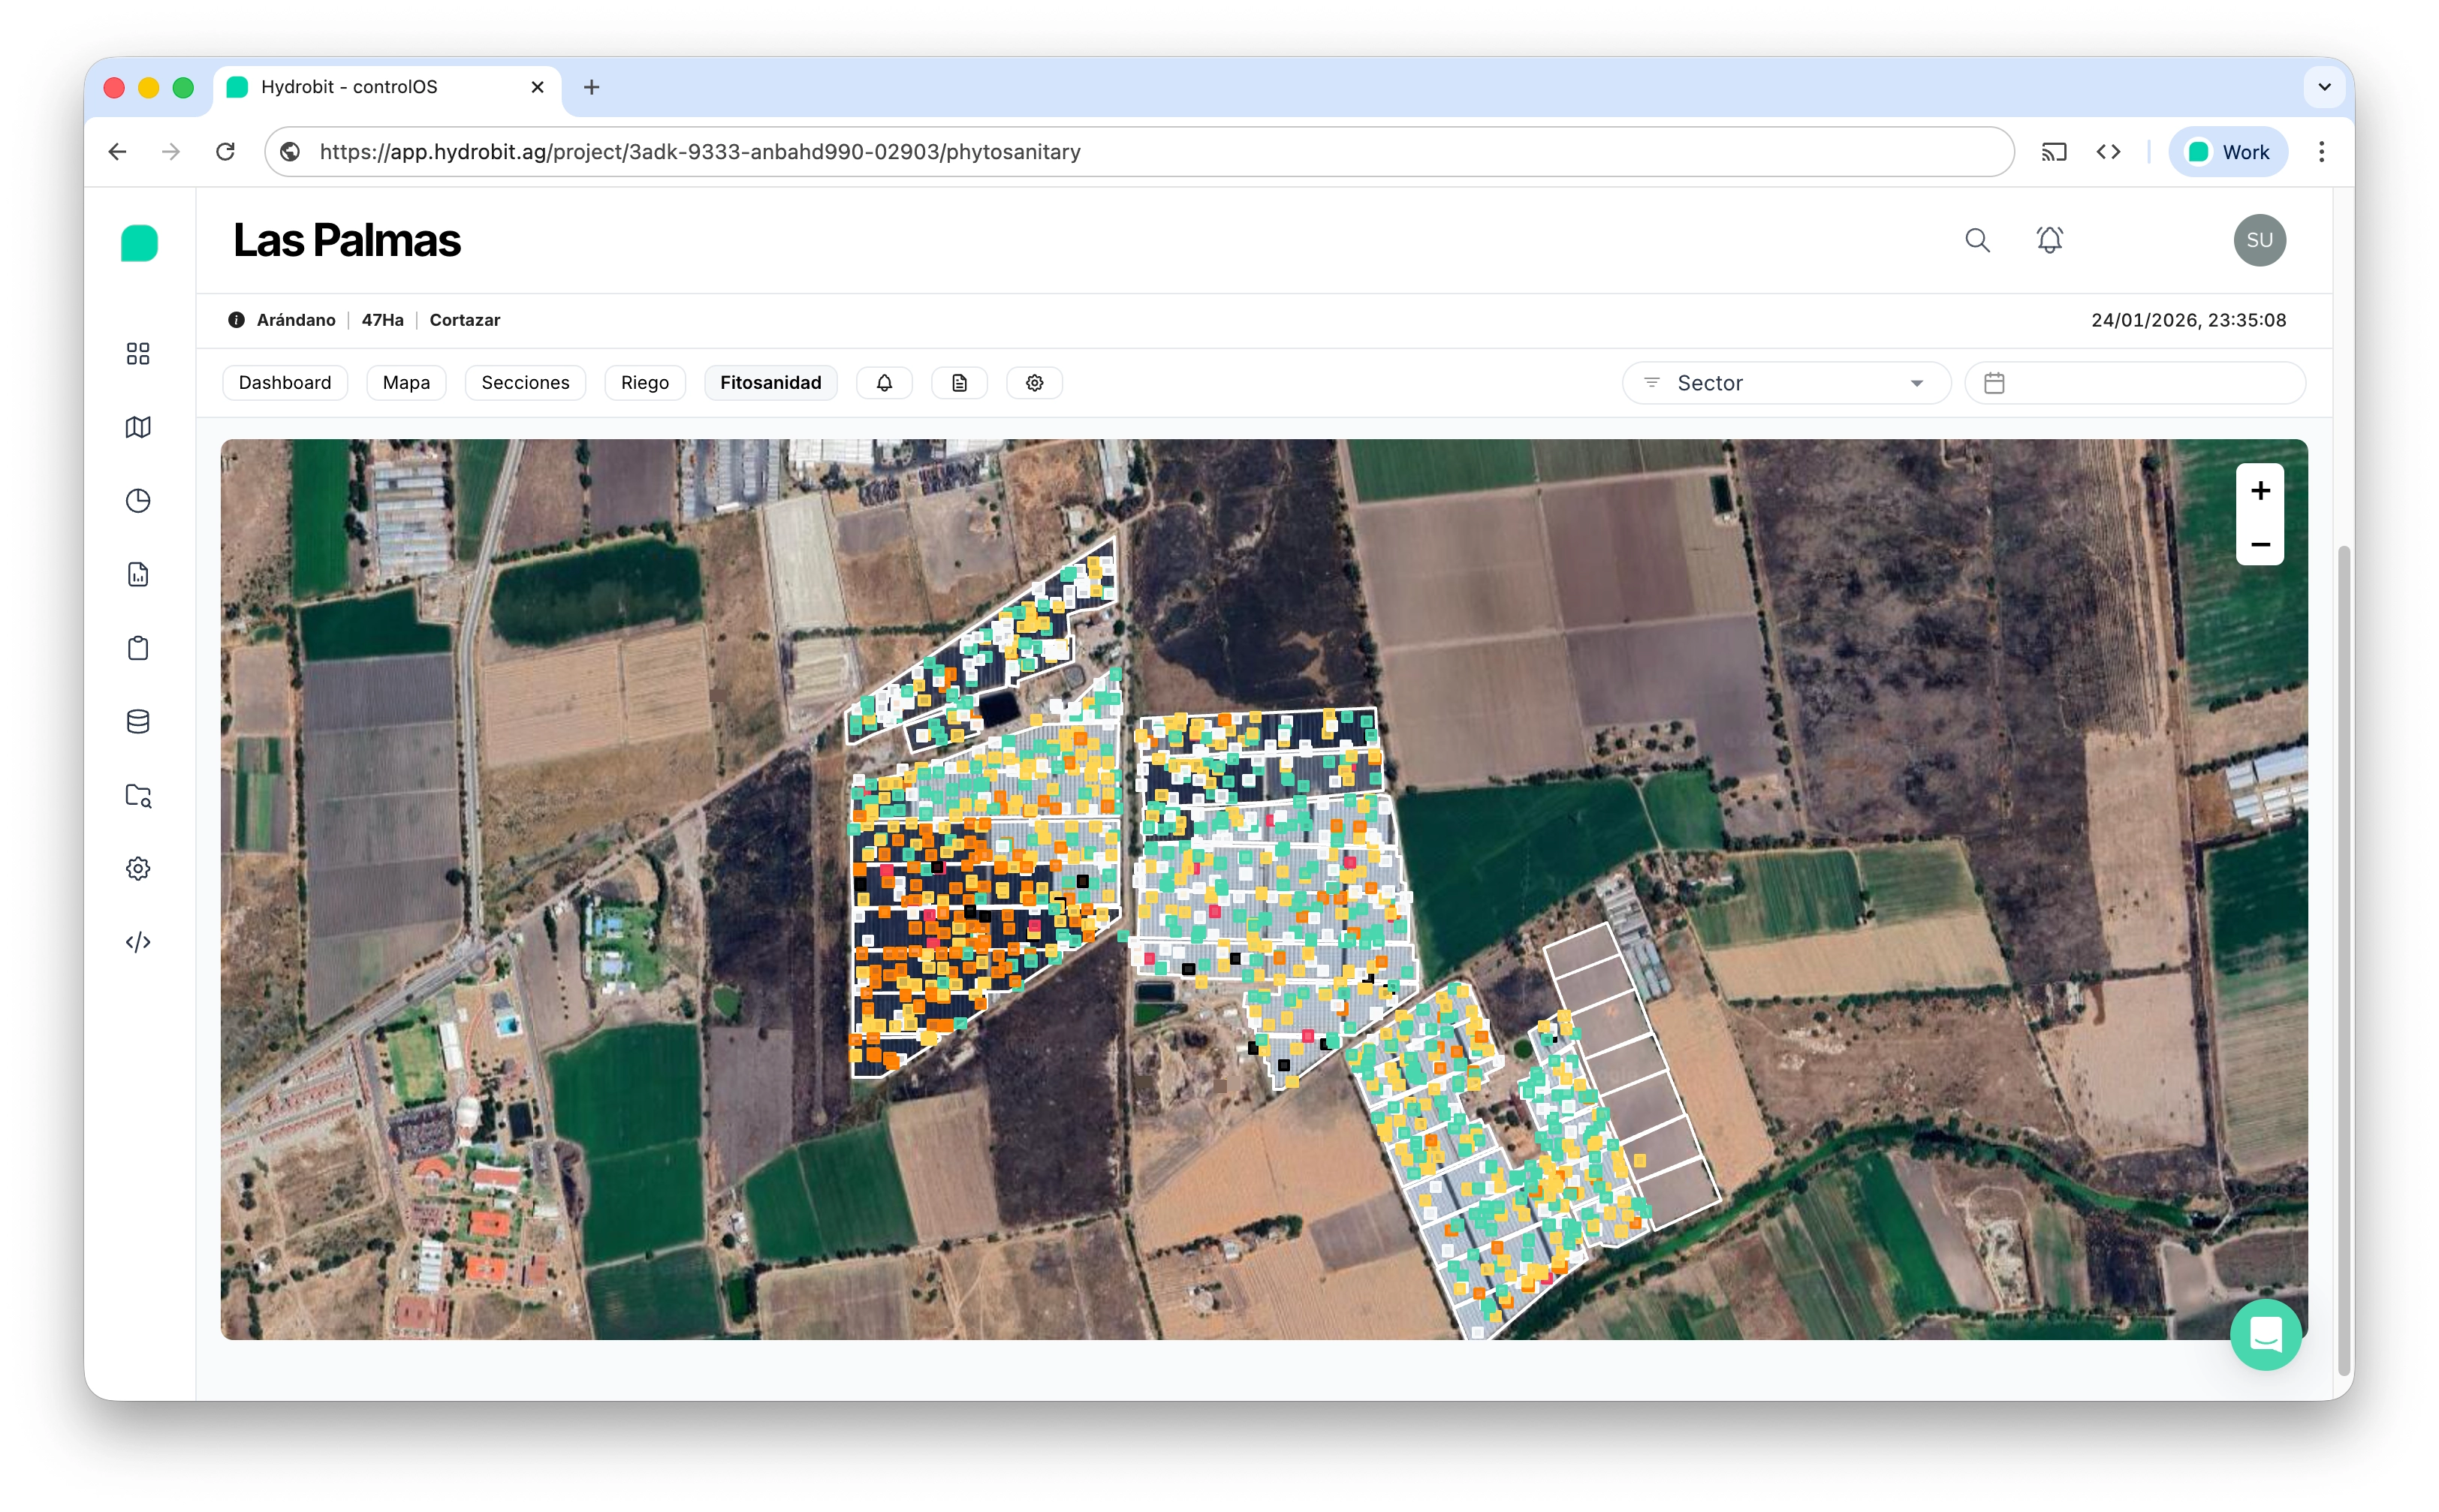Click the clipboard icon in sidebar
The height and width of the screenshot is (1512, 2439).
pos(138,648)
